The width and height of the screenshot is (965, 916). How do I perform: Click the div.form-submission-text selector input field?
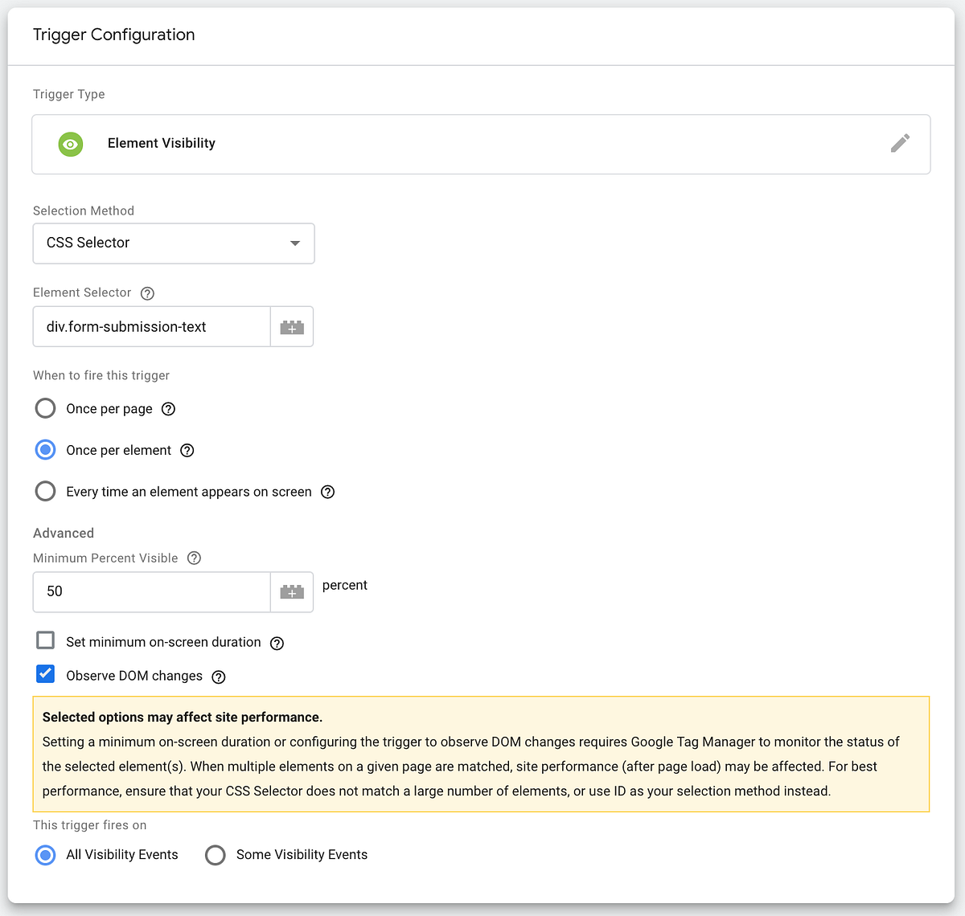152,327
